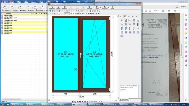Select the pointer arrow tool in palette
The height and width of the screenshot is (106, 189).
(122, 20)
